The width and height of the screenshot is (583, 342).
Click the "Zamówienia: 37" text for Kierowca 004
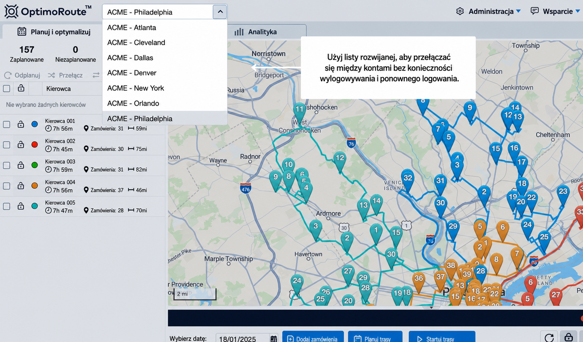[107, 190]
